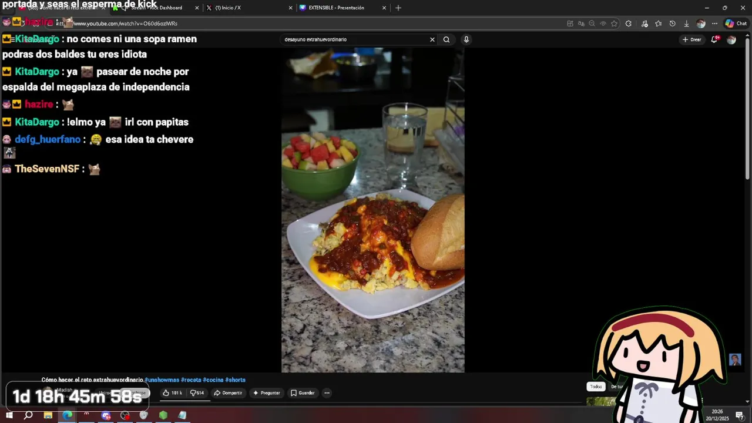Open YouTube notifications bell
752x423 pixels.
coord(715,39)
